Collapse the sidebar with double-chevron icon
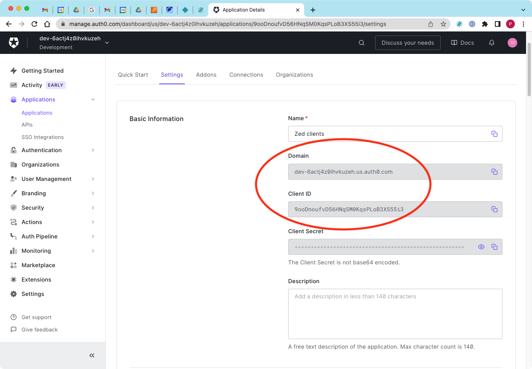532x369 pixels. [x=92, y=355]
